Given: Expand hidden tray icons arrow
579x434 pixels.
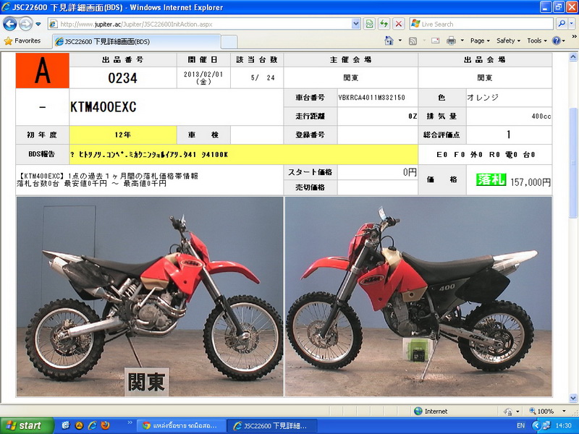Looking at the screenshot, I should coord(536,425).
